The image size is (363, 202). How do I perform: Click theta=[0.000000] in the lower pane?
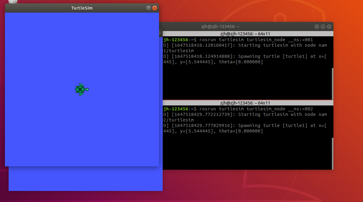point(241,131)
